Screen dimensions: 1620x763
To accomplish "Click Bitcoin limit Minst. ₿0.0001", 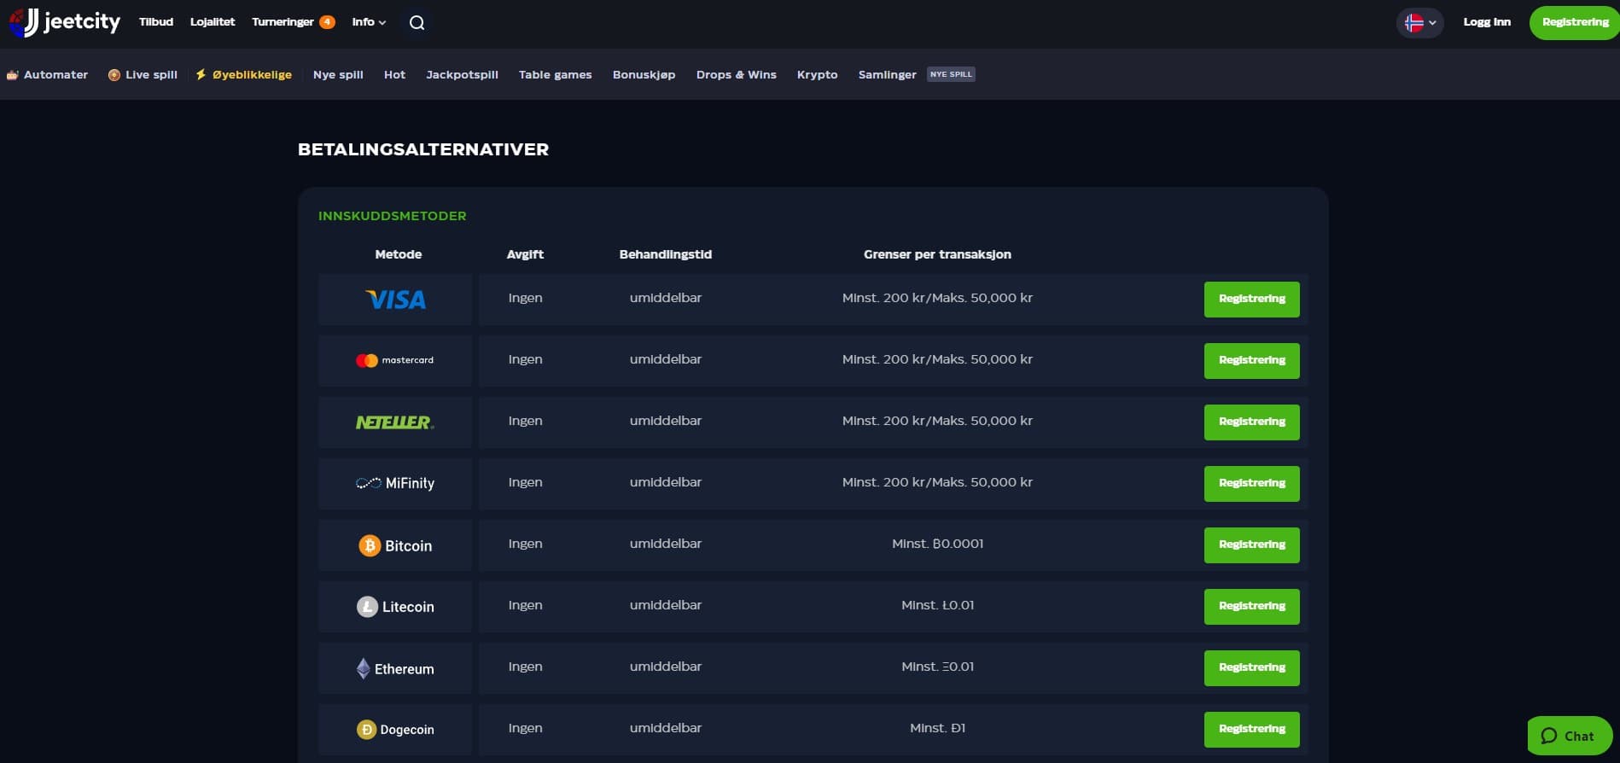I will click(x=937, y=544).
